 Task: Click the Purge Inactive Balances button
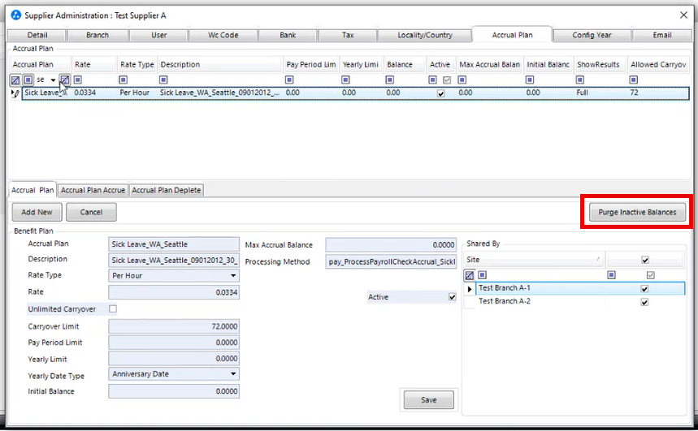point(637,212)
